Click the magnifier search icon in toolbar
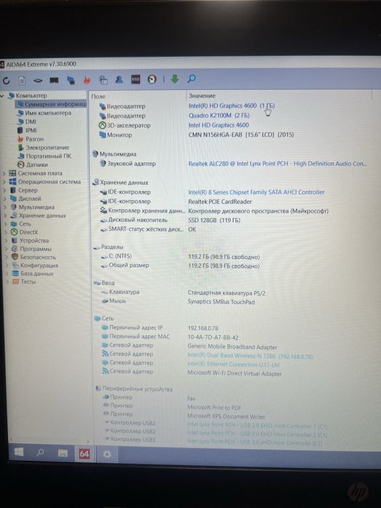 pyautogui.click(x=192, y=78)
